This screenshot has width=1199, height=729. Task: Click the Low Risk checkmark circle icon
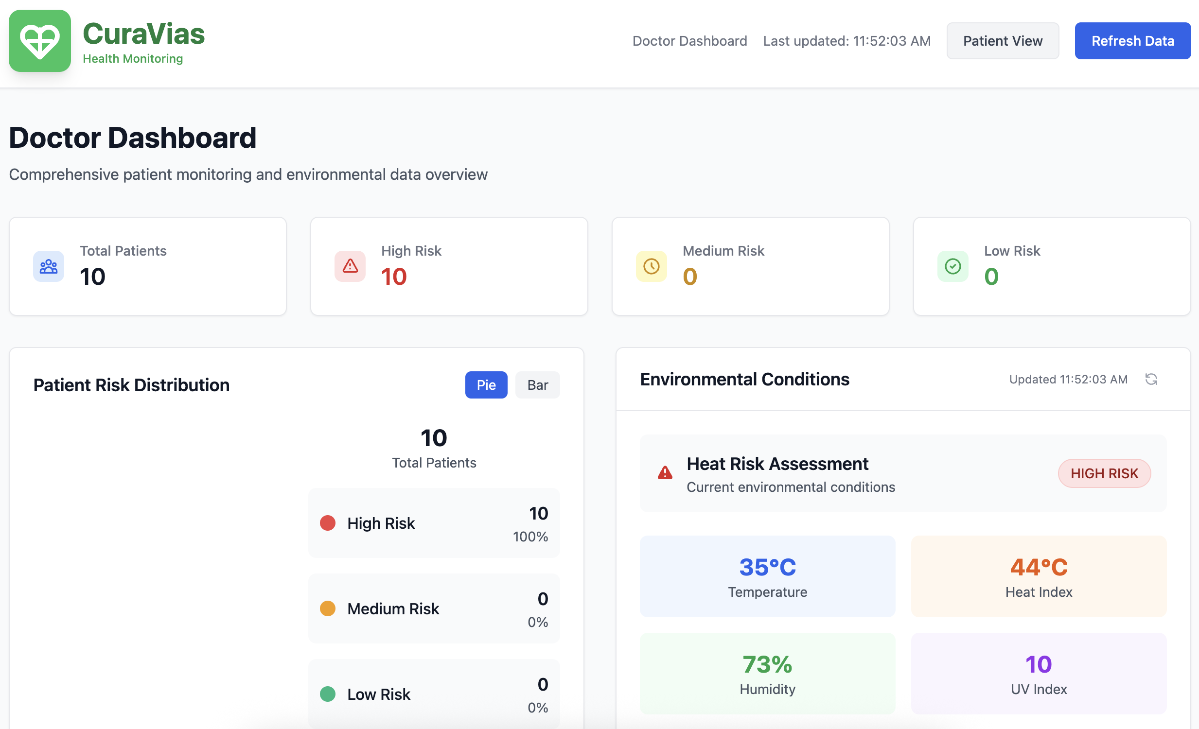pos(952,266)
